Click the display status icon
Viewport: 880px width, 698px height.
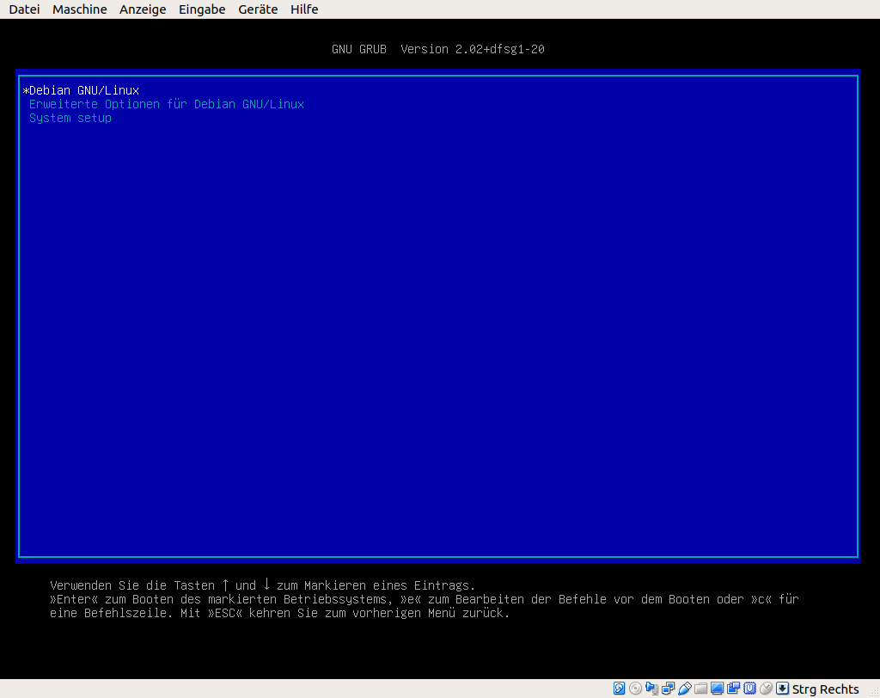tap(716, 689)
